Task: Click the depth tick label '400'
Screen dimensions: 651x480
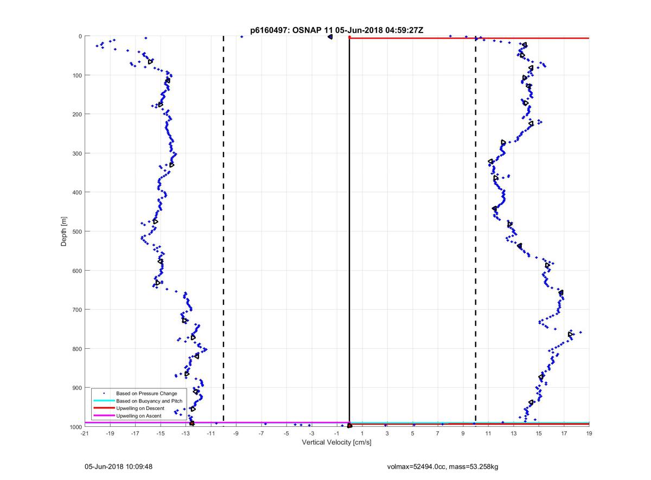Action: click(76, 192)
